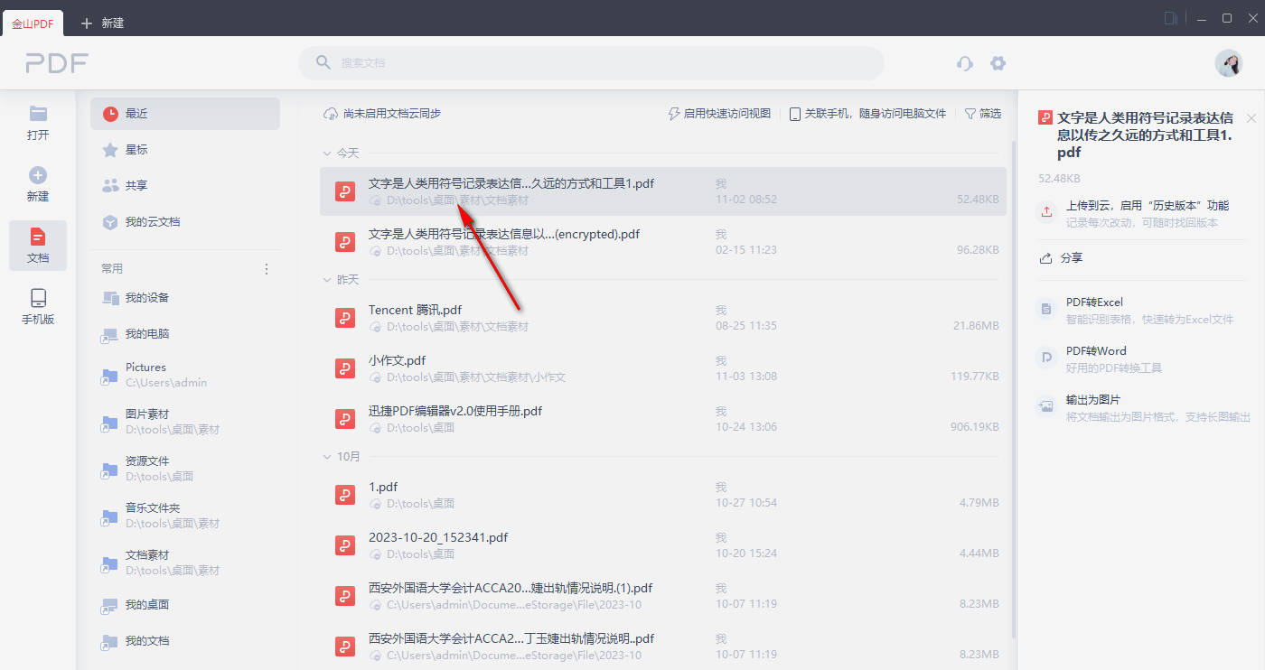Click the 输出为图片 icon

(1046, 406)
